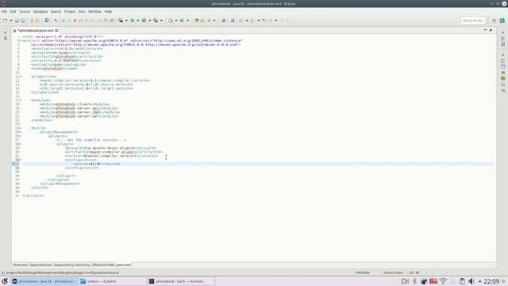The width and height of the screenshot is (508, 286).
Task: Click the New file toolbar icon
Action: click(6, 21)
